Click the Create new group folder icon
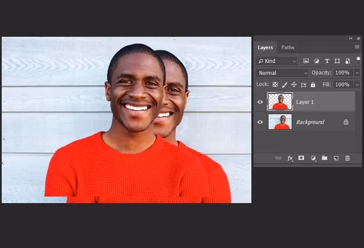This screenshot has width=364, height=248. (x=324, y=158)
